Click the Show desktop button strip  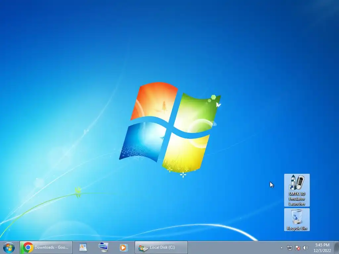(x=337, y=247)
